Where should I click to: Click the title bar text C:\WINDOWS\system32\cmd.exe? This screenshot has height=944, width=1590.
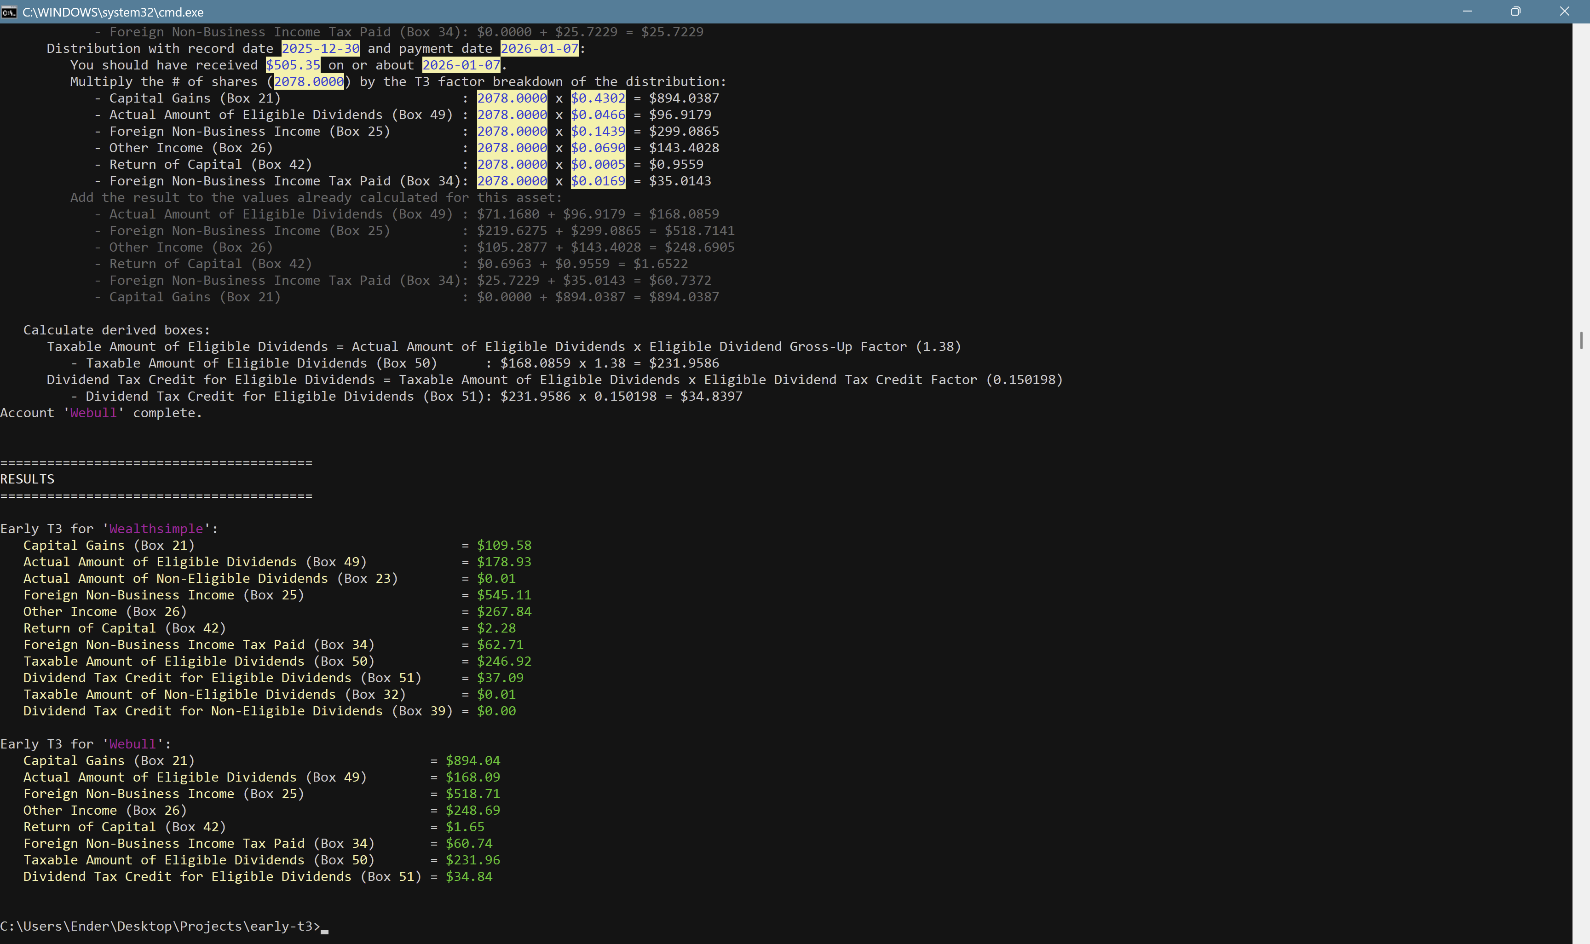[113, 12]
